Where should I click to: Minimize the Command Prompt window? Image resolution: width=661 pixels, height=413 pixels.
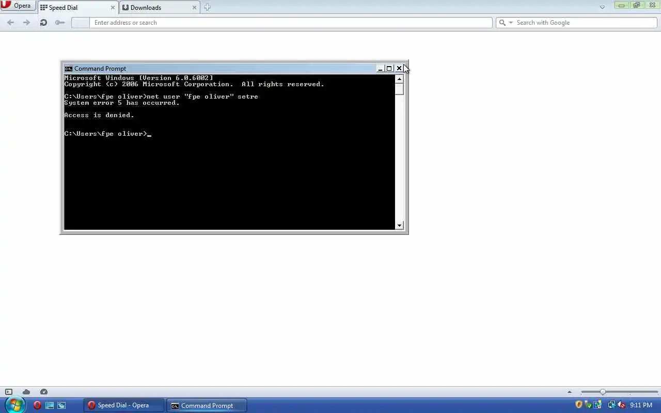(x=380, y=68)
